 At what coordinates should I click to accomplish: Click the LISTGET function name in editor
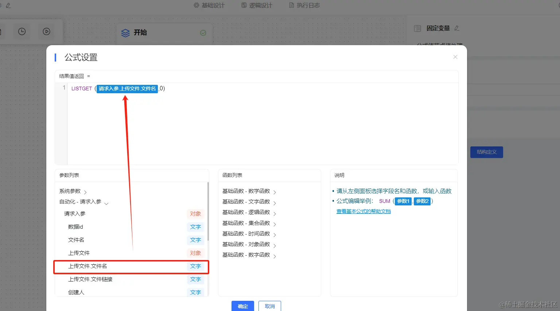pos(82,88)
